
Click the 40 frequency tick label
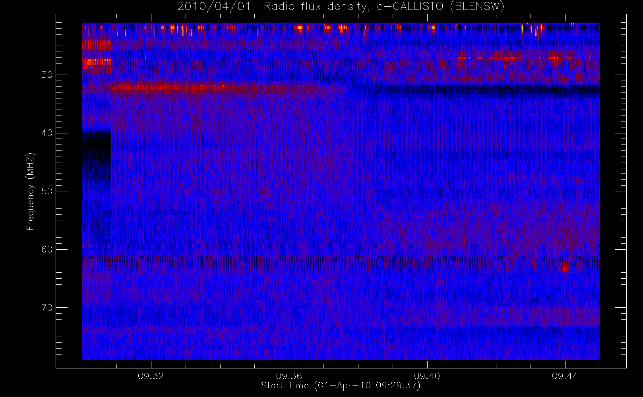(x=47, y=133)
